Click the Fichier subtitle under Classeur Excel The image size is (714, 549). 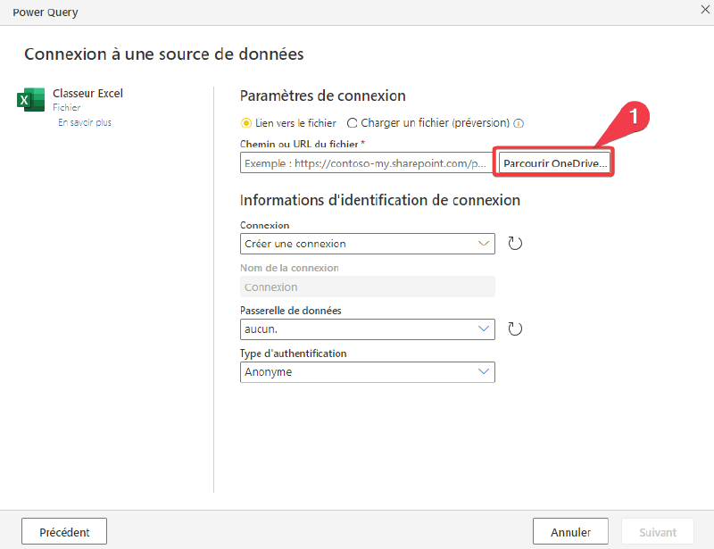66,107
